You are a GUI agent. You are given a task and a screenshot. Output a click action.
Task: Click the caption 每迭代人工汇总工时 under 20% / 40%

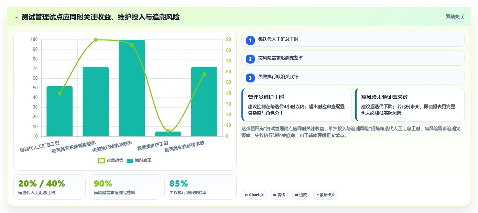[x=37, y=193]
